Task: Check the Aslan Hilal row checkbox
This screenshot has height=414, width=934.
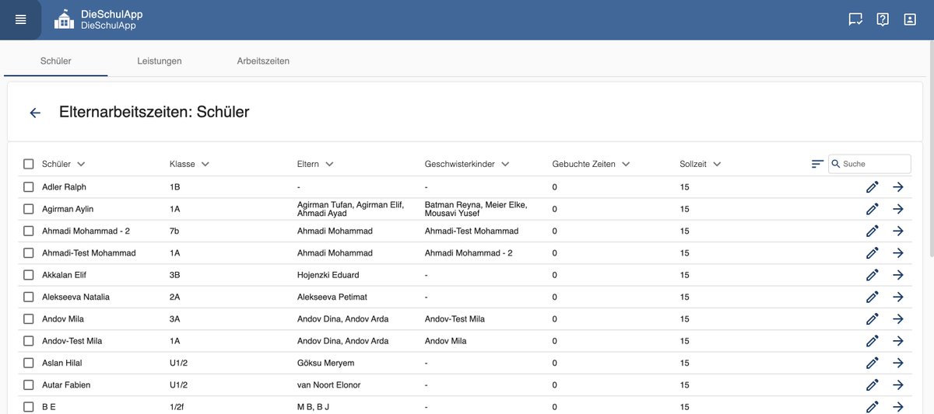Action: [x=29, y=363]
